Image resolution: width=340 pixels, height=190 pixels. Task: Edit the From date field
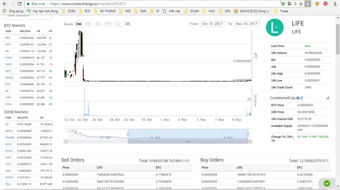tap(212, 24)
